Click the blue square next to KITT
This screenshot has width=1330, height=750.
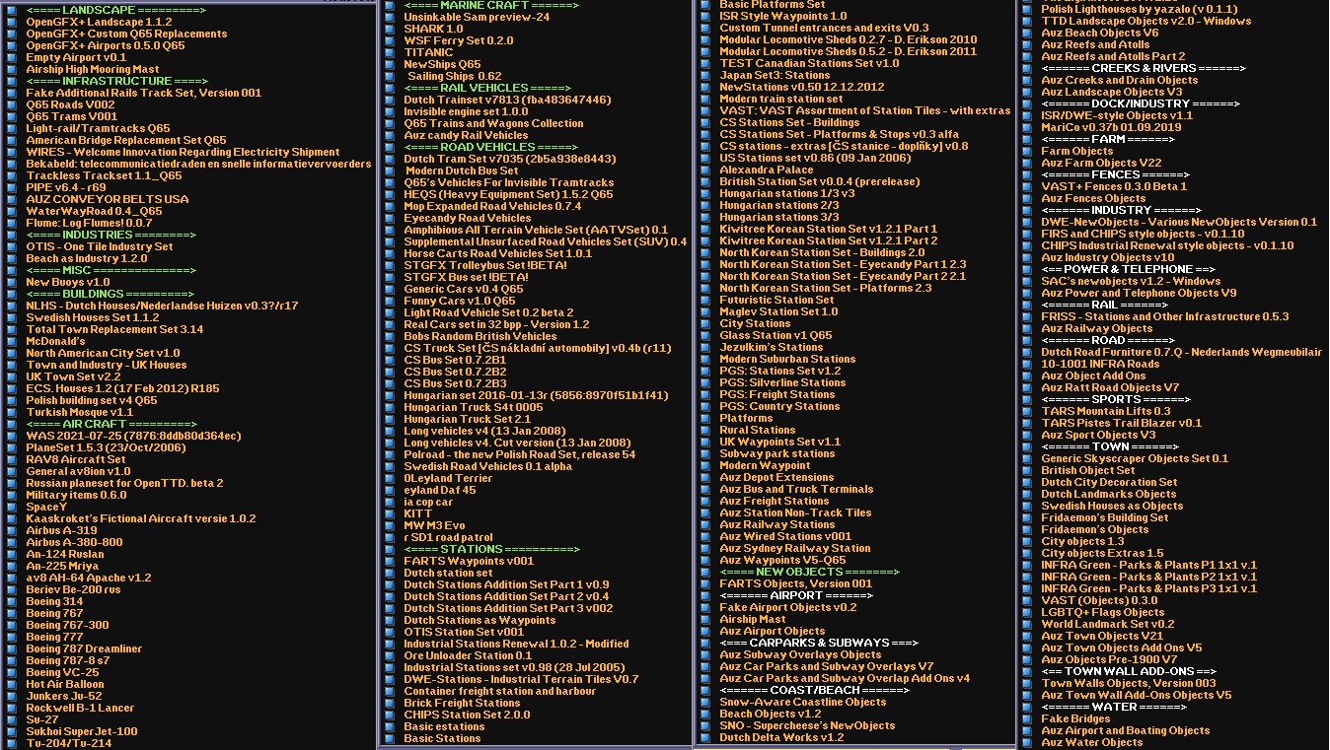(390, 512)
